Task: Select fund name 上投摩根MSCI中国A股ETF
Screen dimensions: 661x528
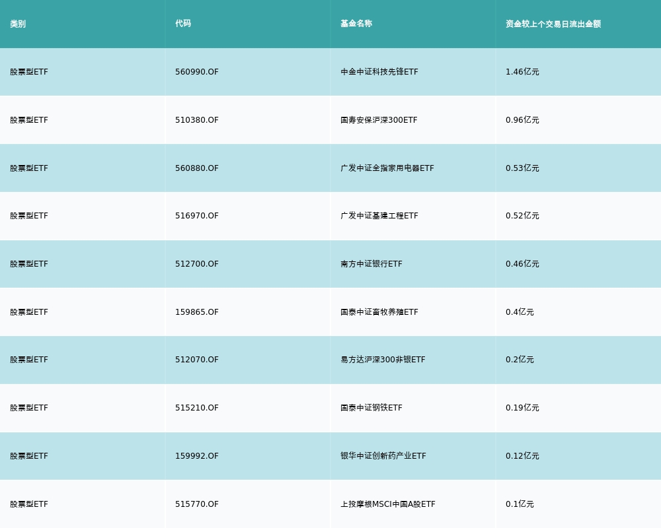Action: [x=388, y=504]
